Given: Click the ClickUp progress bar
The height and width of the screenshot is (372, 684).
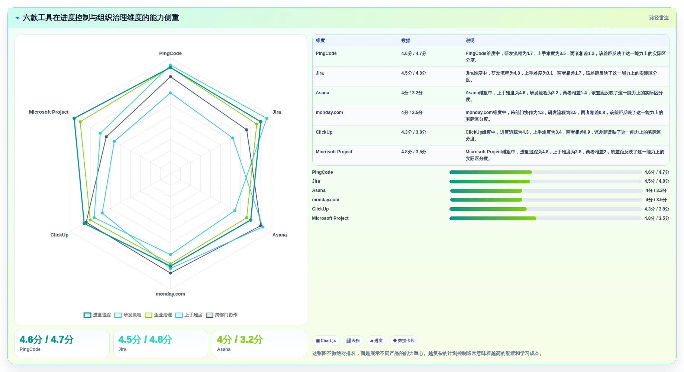Looking at the screenshot, I should tap(545, 209).
